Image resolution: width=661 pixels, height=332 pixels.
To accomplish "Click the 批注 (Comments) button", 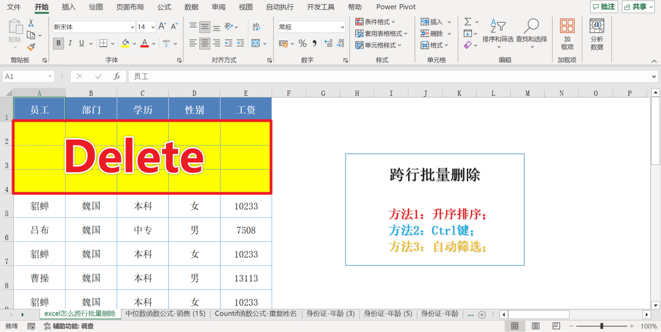I will click(604, 7).
